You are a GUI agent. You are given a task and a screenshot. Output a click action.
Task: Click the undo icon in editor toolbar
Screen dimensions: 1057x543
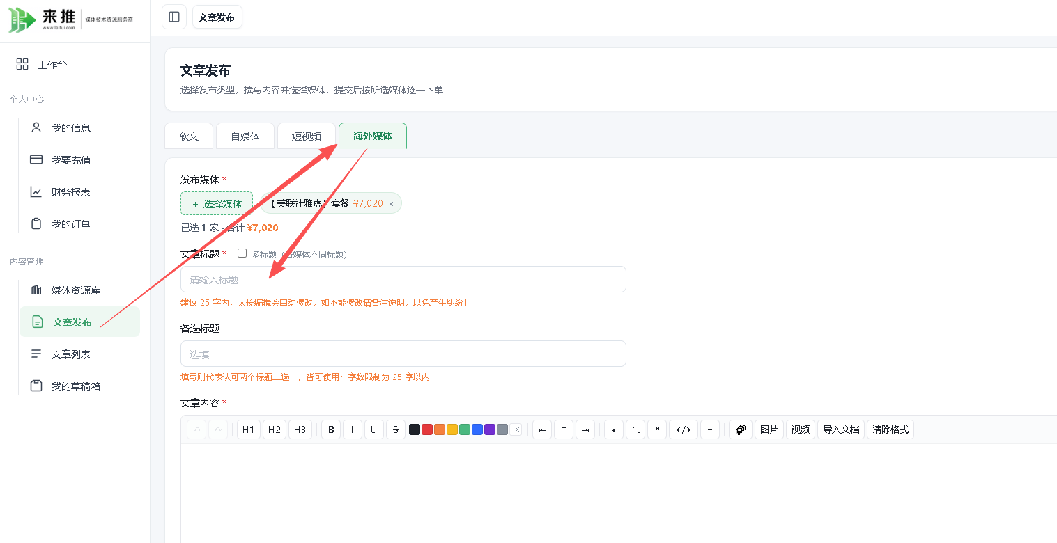pos(196,430)
